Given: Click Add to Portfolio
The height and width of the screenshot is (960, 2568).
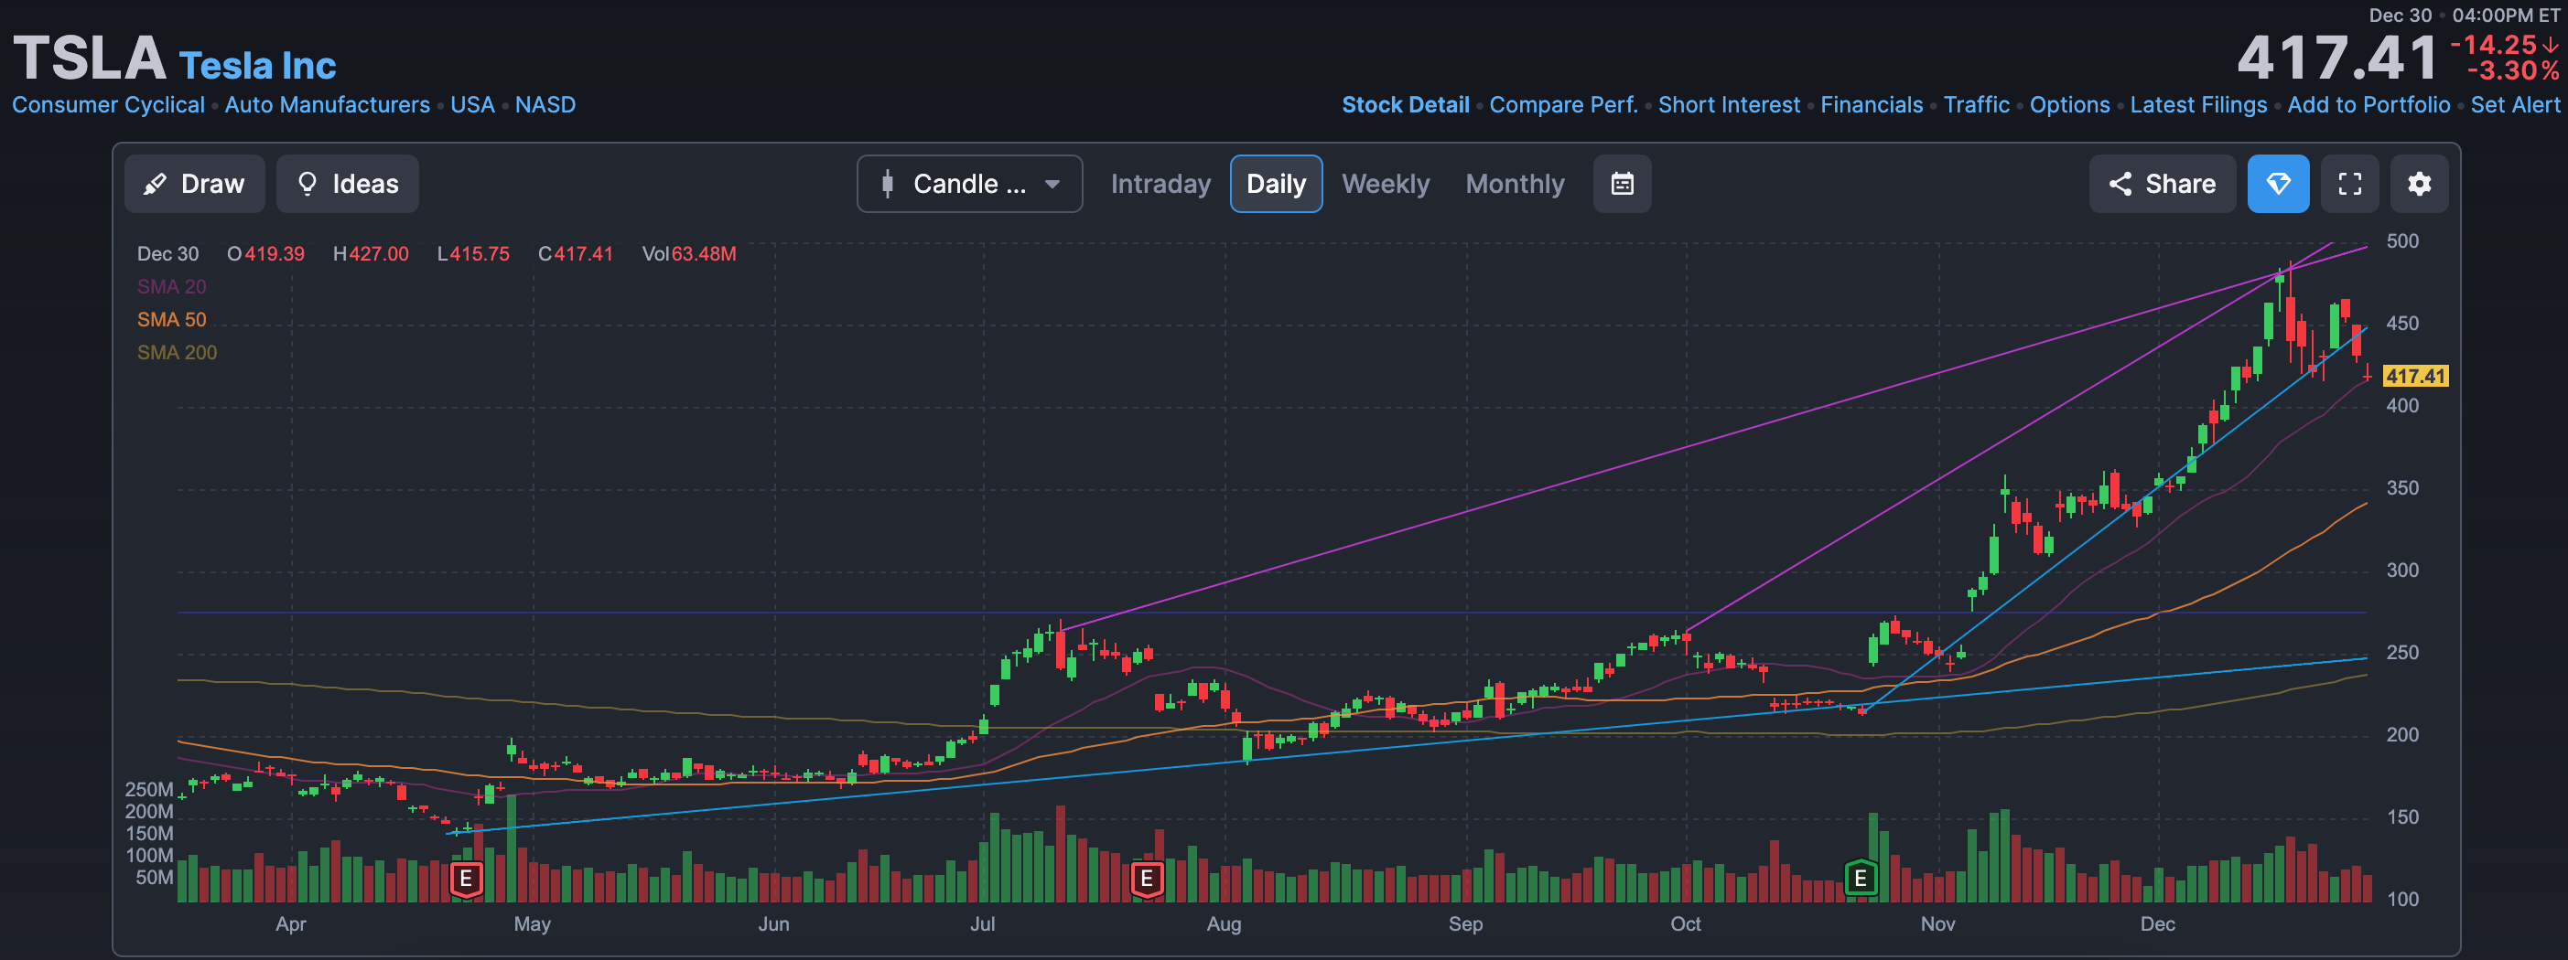Looking at the screenshot, I should [x=2368, y=104].
